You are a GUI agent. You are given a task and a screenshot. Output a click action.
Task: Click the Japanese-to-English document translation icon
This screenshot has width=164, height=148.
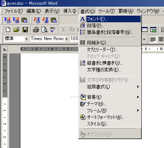pos(37,20)
